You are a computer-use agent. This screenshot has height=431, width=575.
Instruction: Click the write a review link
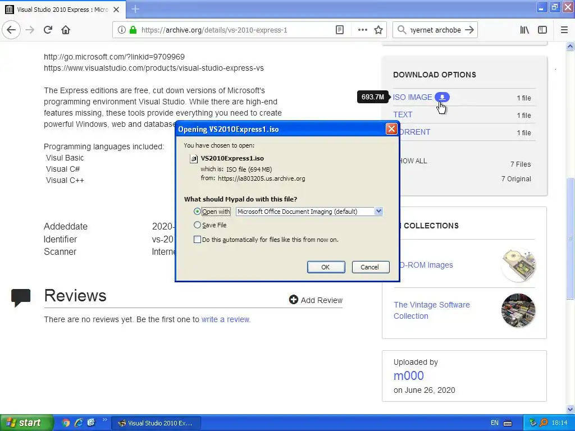point(226,319)
